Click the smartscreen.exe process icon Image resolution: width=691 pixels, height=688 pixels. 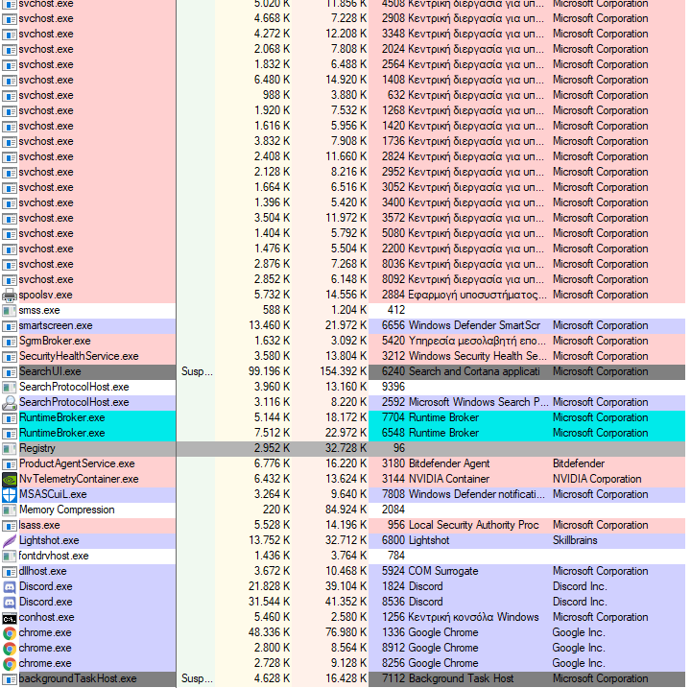click(x=10, y=325)
